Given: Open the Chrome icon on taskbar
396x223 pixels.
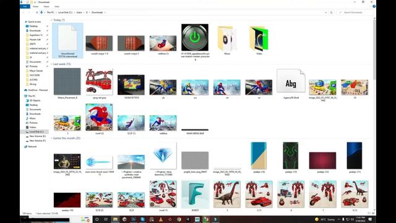Looking at the screenshot, I should pos(179,219).
